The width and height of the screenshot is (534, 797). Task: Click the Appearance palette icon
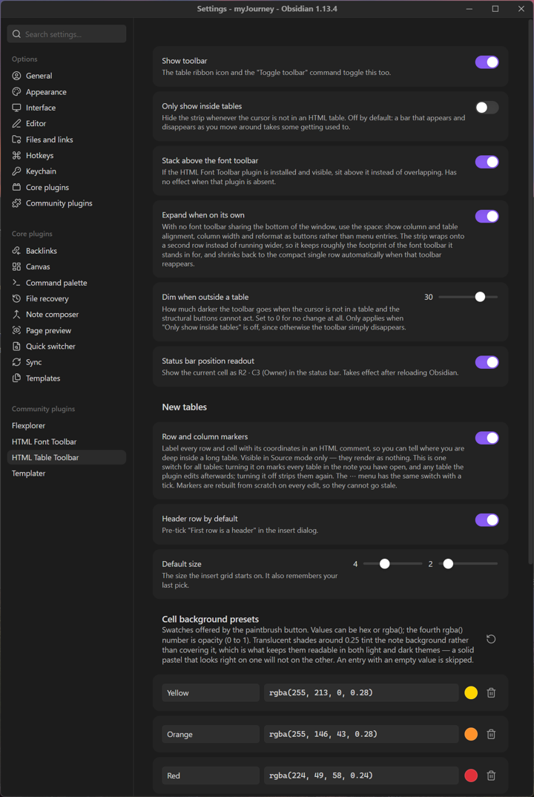17,92
